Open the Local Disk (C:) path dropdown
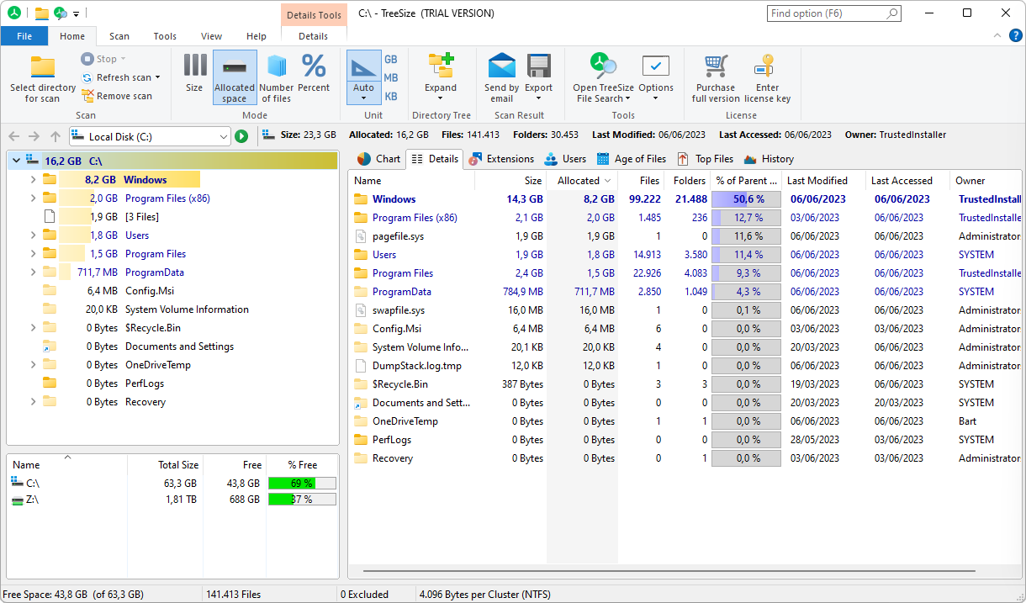The image size is (1026, 603). (223, 136)
